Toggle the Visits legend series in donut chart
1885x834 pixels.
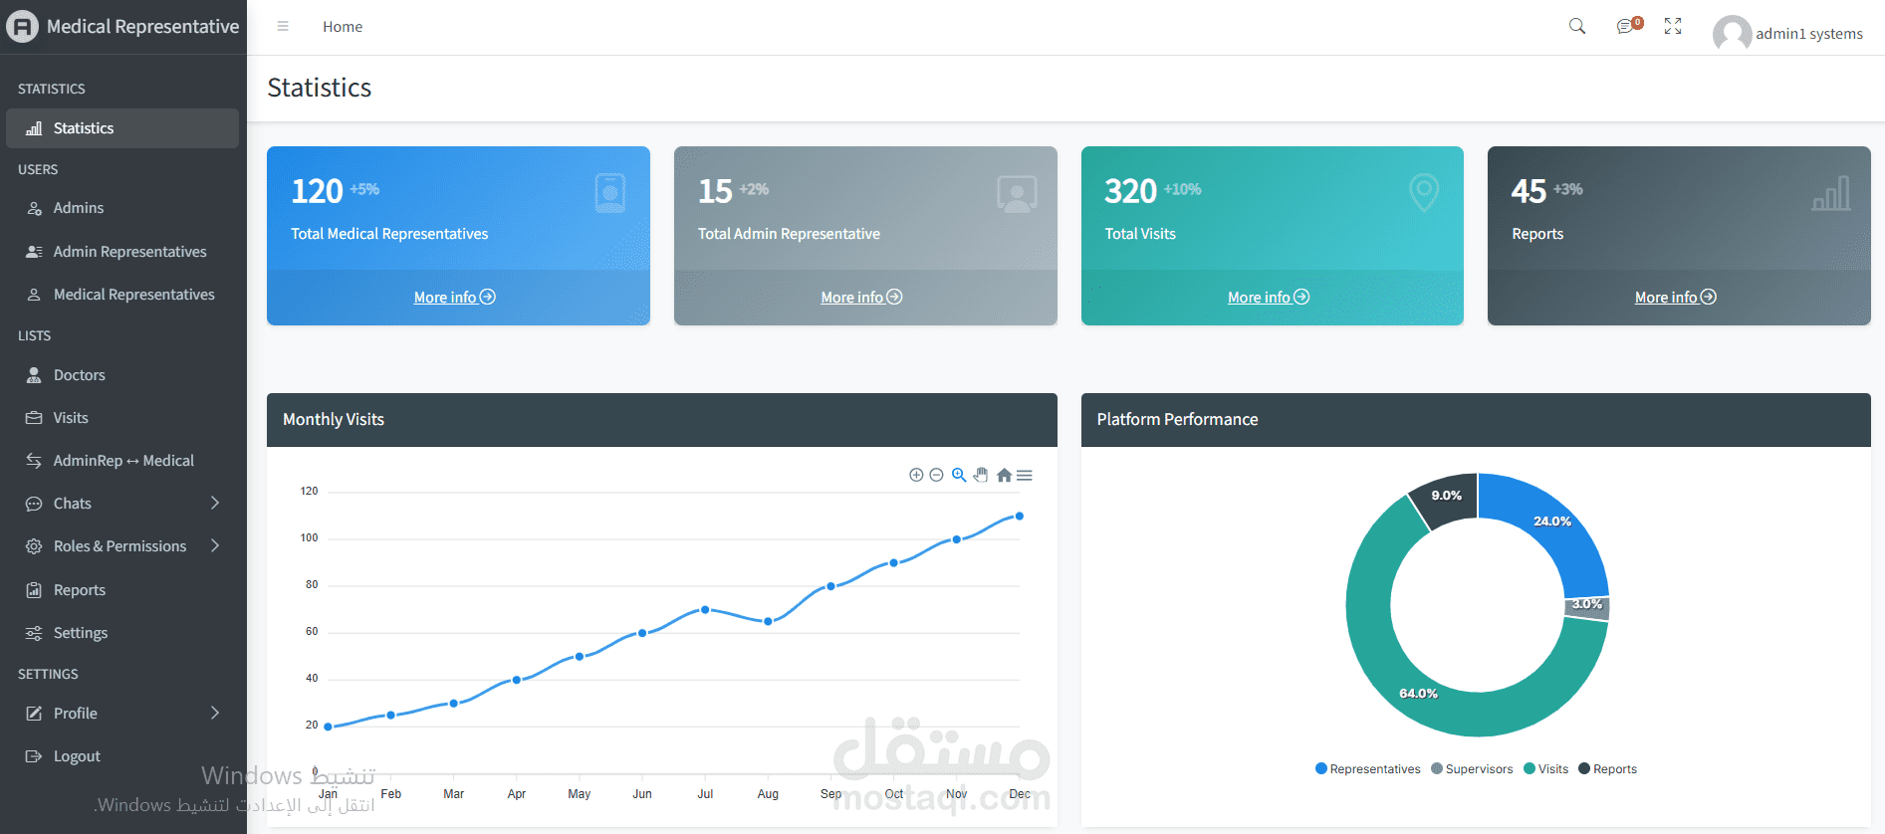coord(1546,769)
